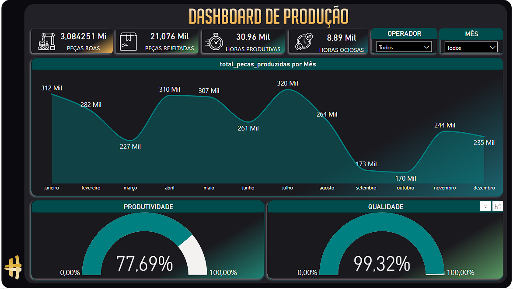This screenshot has height=289, width=513.
Task: Open the filters icon on Qualidade visual
Action: 485,206
